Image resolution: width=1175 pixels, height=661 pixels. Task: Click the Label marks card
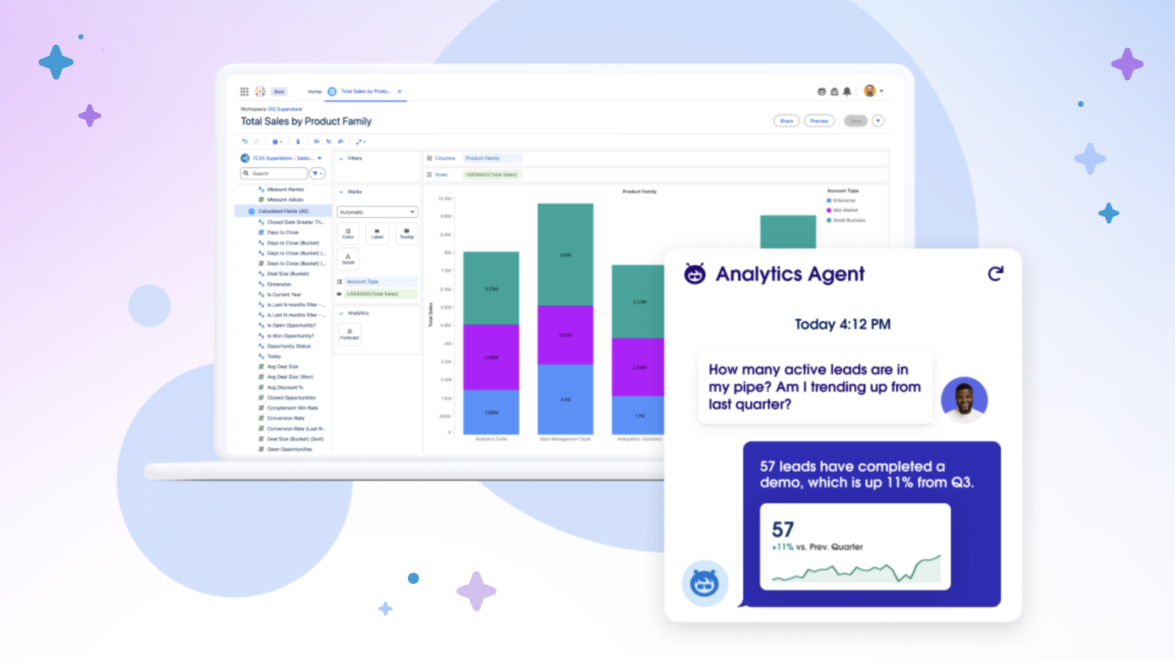[377, 233]
